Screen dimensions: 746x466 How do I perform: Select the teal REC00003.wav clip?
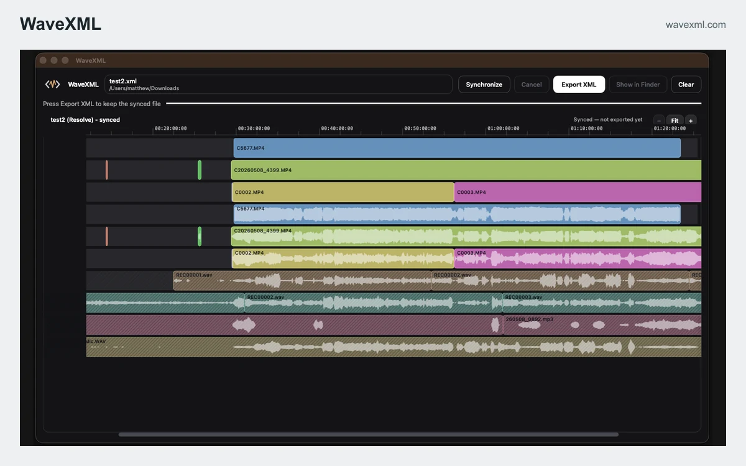point(602,303)
